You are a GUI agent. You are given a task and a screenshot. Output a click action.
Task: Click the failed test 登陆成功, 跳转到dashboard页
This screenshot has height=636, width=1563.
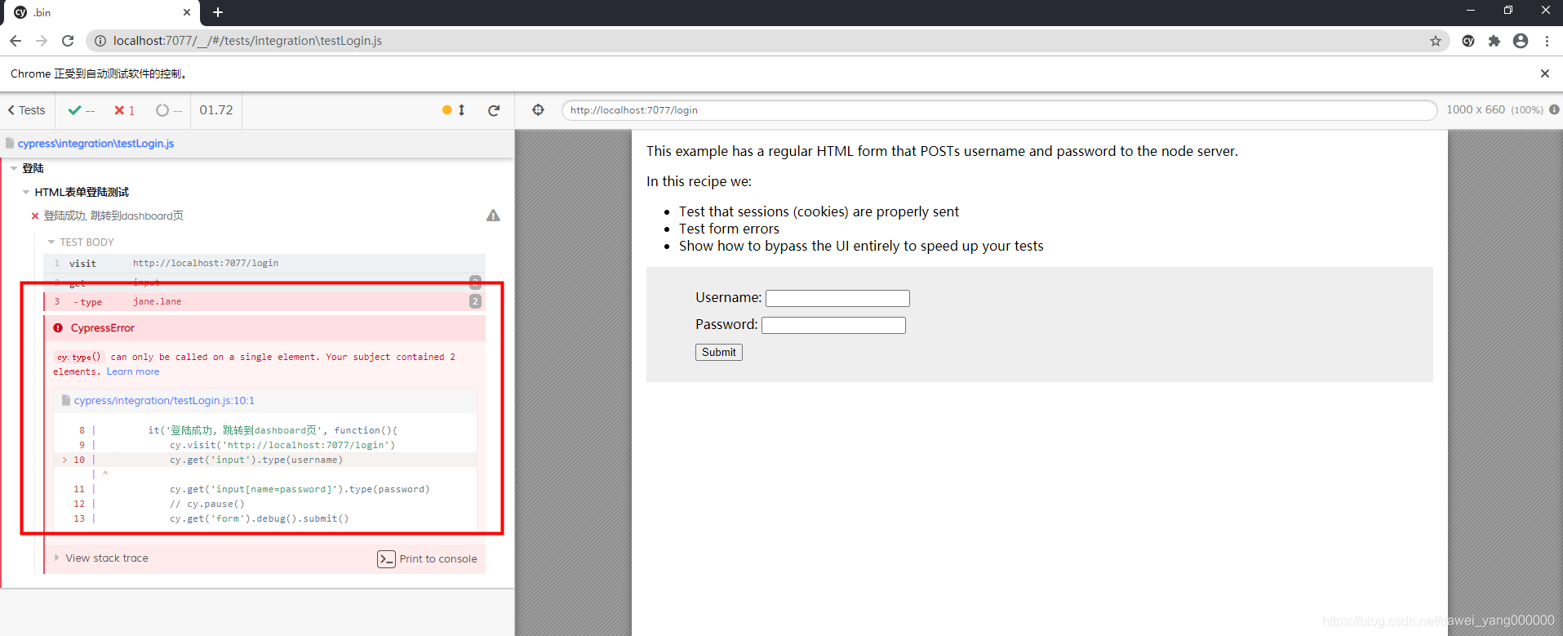tap(113, 216)
